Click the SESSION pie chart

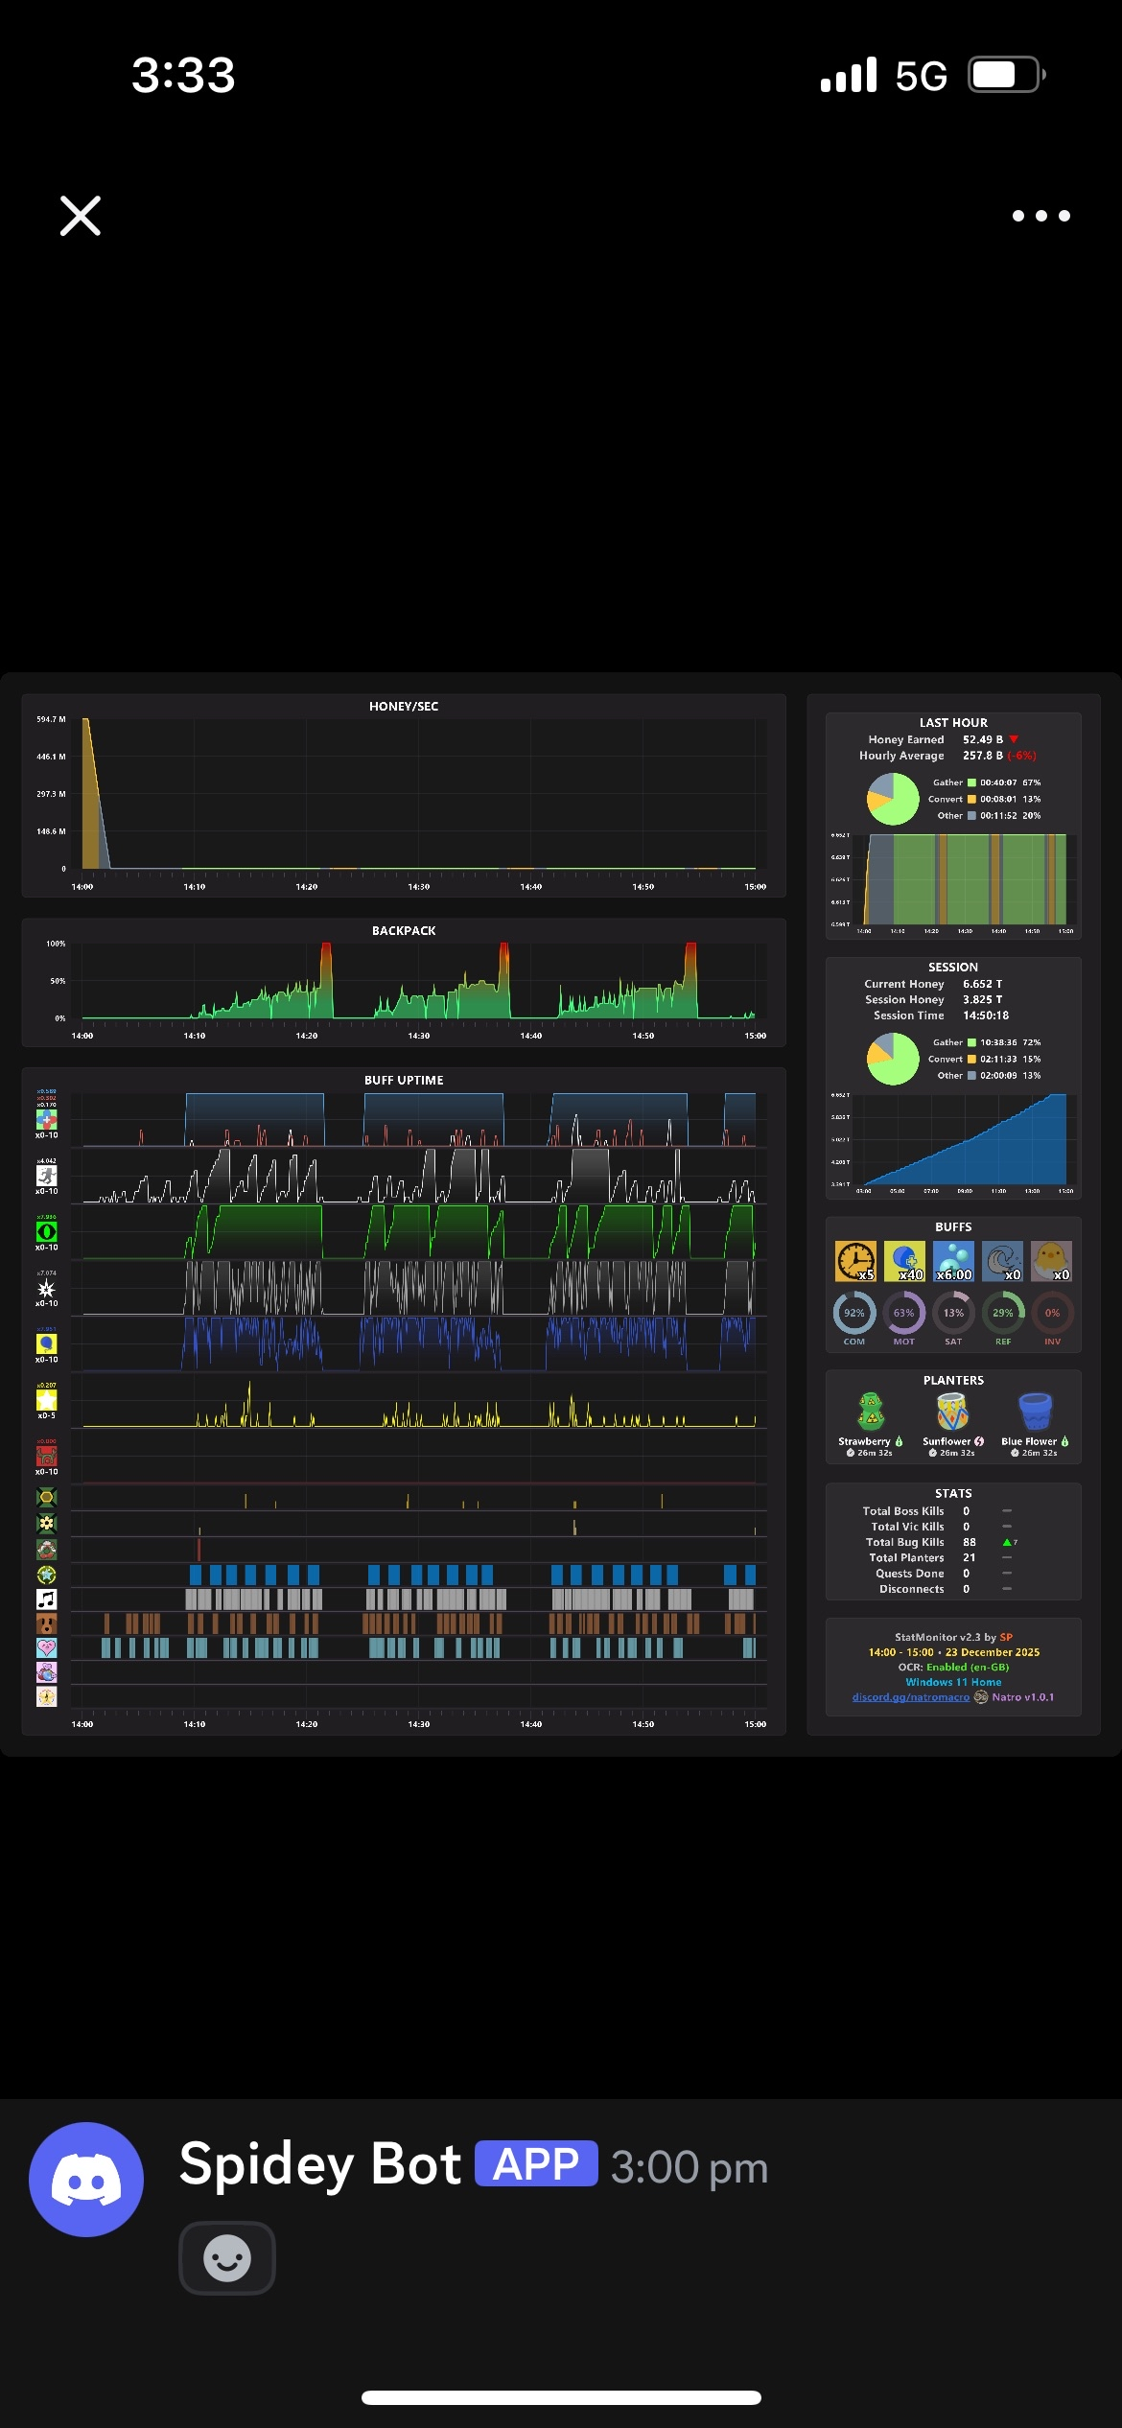(x=893, y=1059)
